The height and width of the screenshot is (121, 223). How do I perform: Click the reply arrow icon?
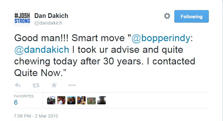[18, 85]
